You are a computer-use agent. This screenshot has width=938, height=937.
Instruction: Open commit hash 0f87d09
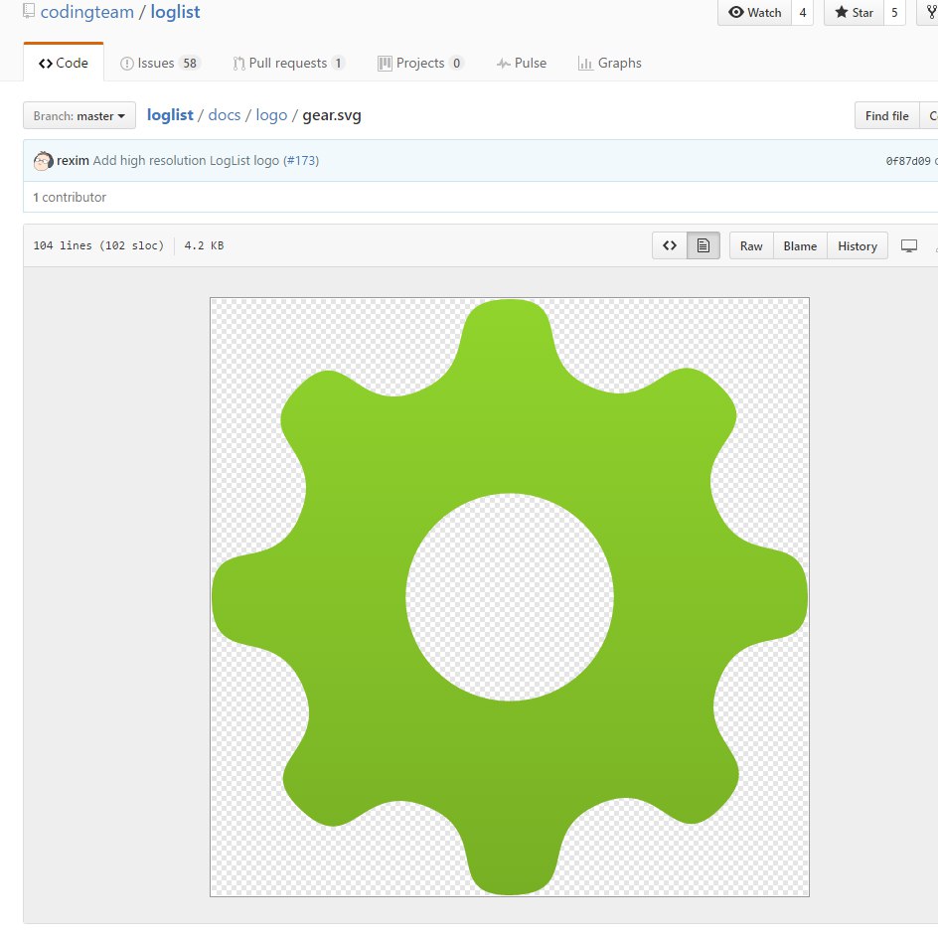click(907, 160)
